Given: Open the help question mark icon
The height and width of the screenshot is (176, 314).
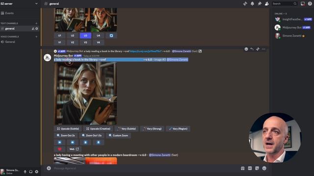Looking at the screenshot, I should (310, 3).
